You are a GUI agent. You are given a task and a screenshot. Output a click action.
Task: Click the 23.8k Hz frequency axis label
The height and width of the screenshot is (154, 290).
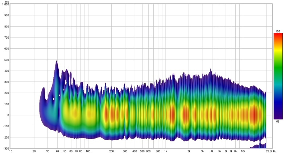pos(271,151)
